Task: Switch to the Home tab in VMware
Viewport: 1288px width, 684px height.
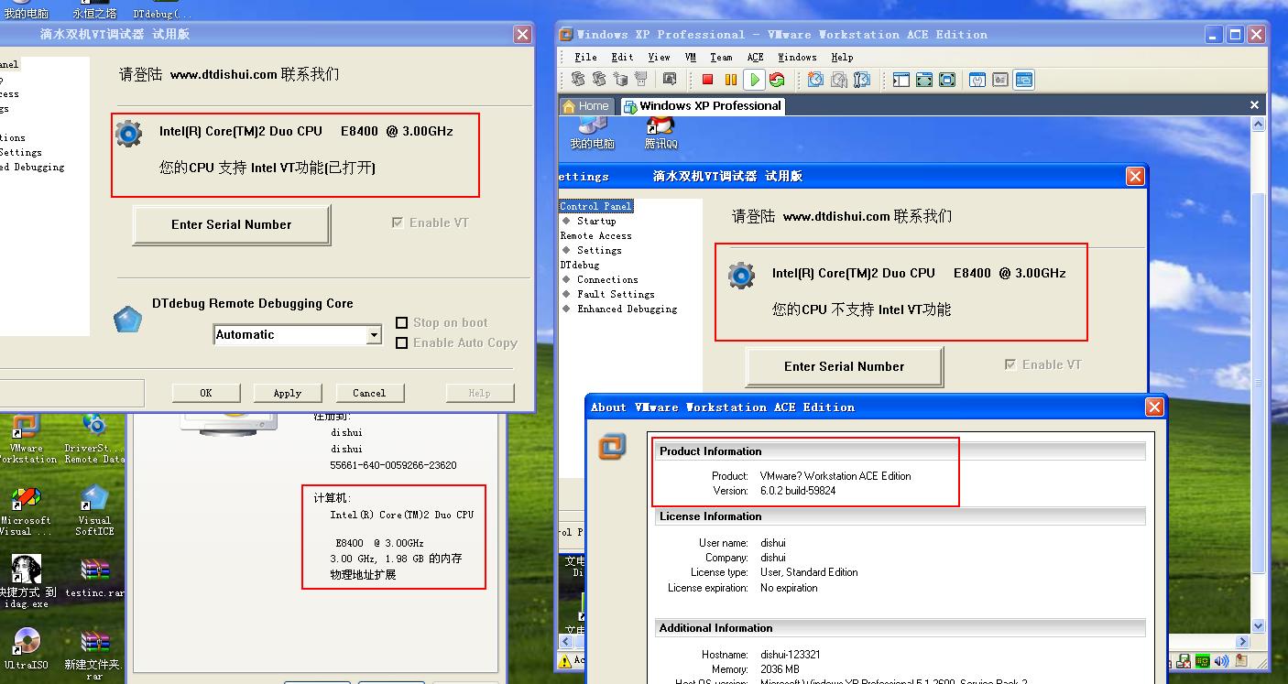Action: pyautogui.click(x=586, y=106)
